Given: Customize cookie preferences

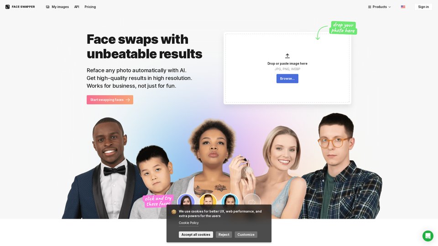Looking at the screenshot, I should (246, 235).
